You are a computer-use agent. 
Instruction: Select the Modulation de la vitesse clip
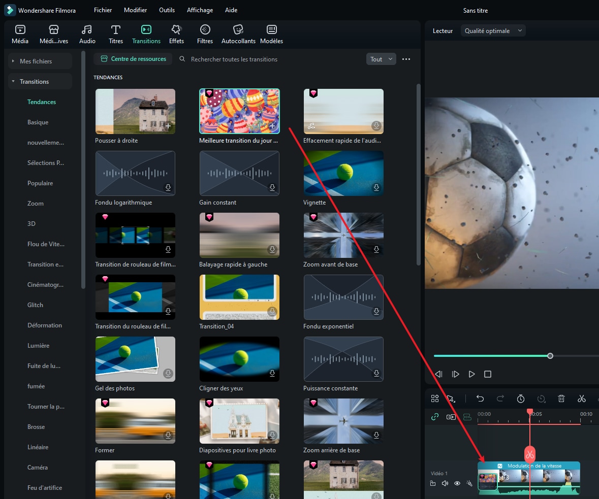pyautogui.click(x=529, y=479)
